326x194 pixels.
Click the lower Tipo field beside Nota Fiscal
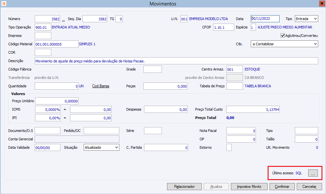(x=307, y=131)
